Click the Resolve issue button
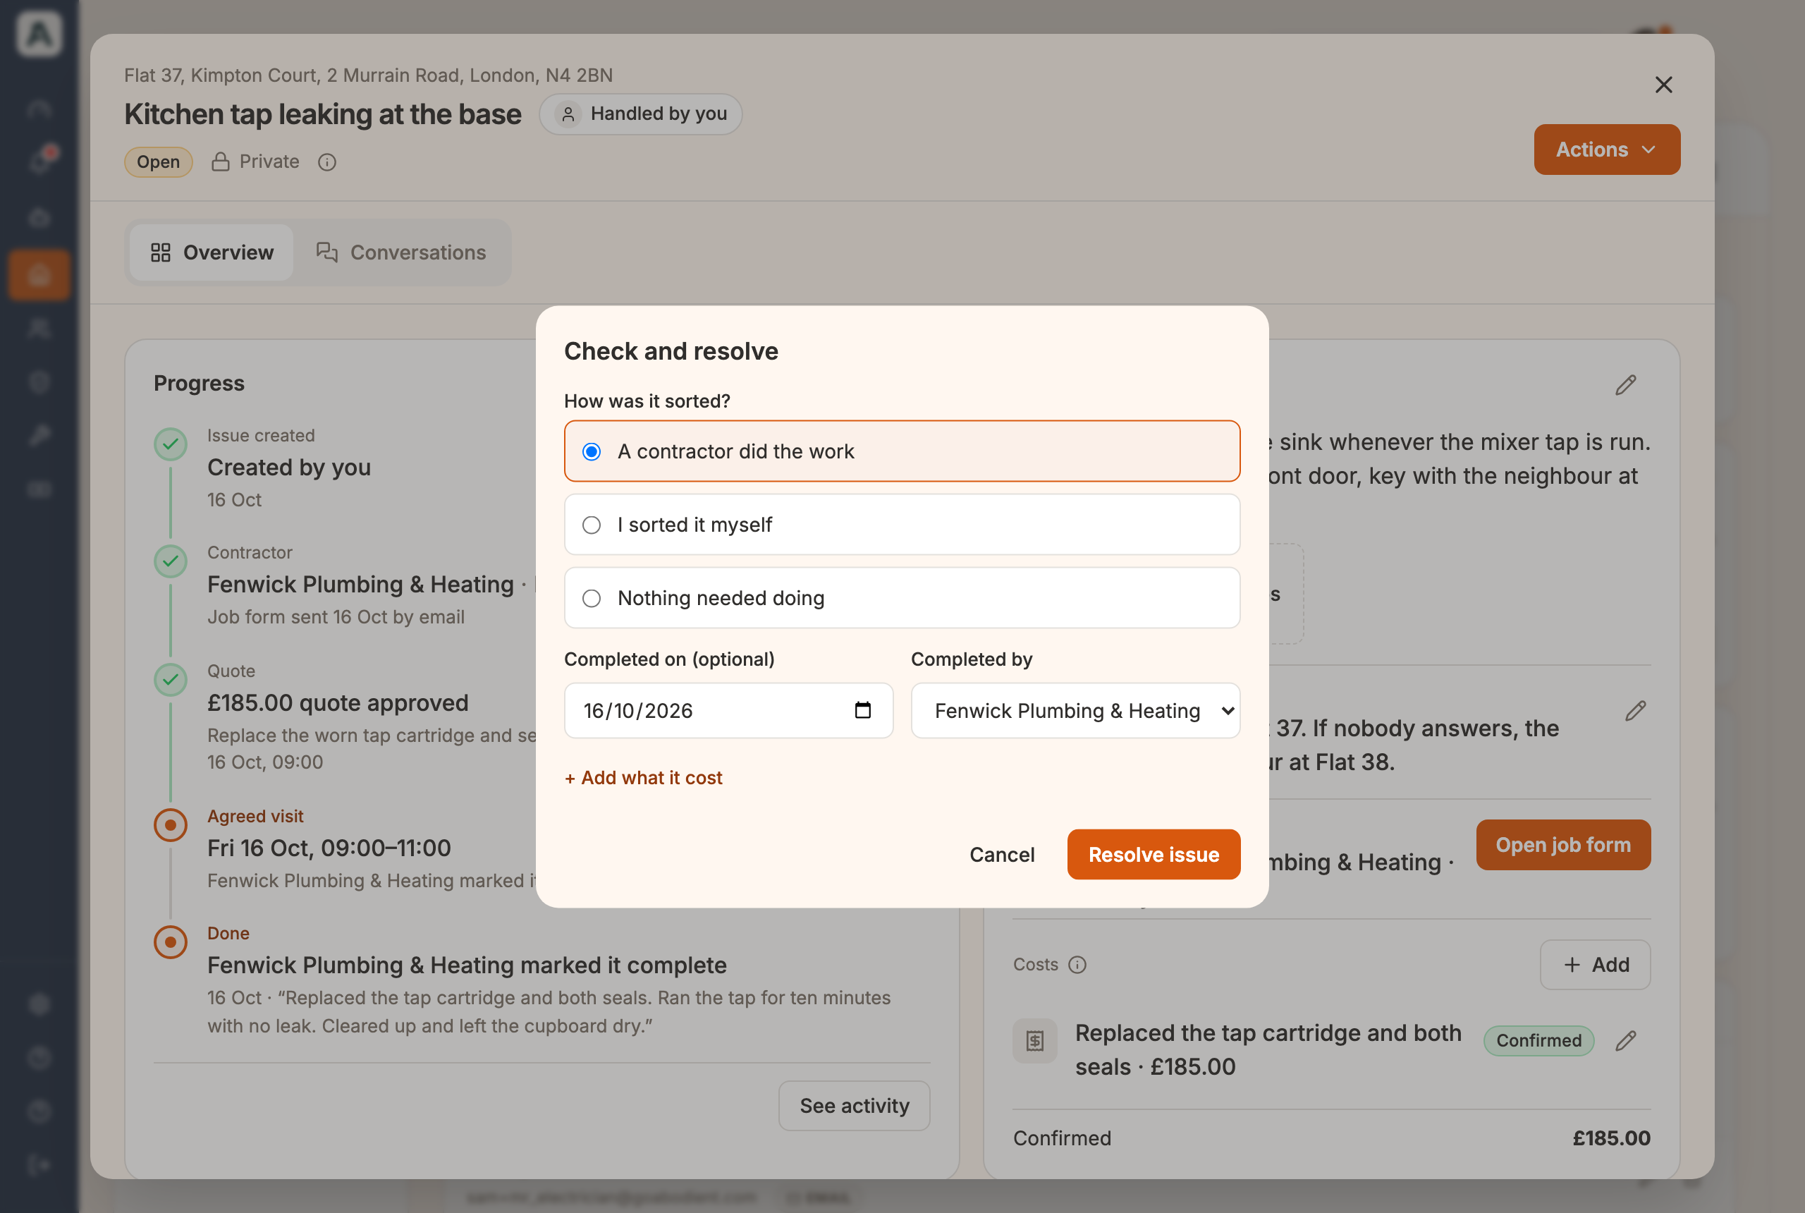 1153,854
